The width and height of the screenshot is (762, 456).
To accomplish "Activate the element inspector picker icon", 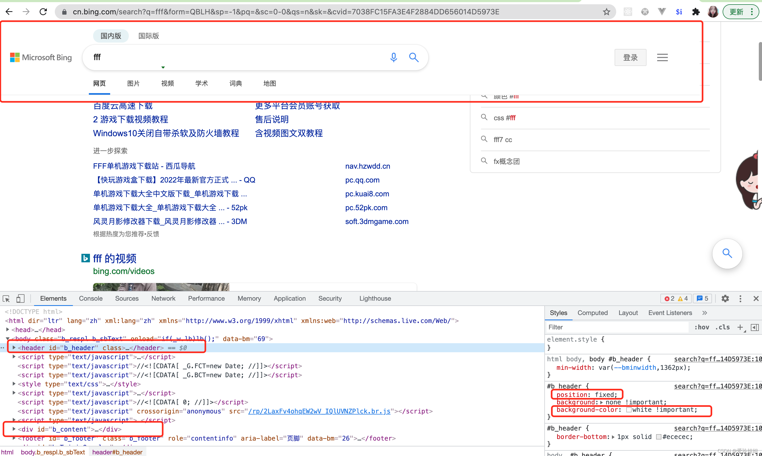I will [x=6, y=298].
